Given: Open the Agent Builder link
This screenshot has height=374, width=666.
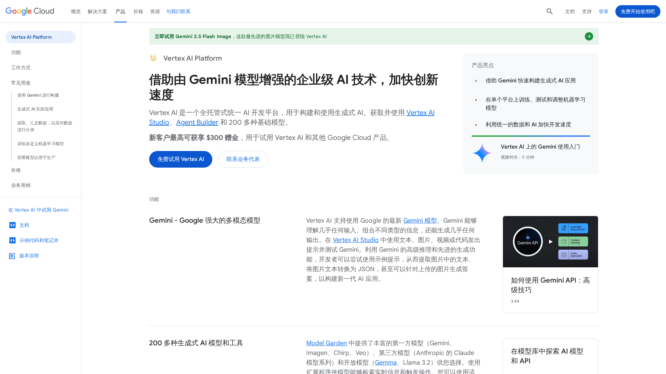Looking at the screenshot, I should pyautogui.click(x=197, y=122).
